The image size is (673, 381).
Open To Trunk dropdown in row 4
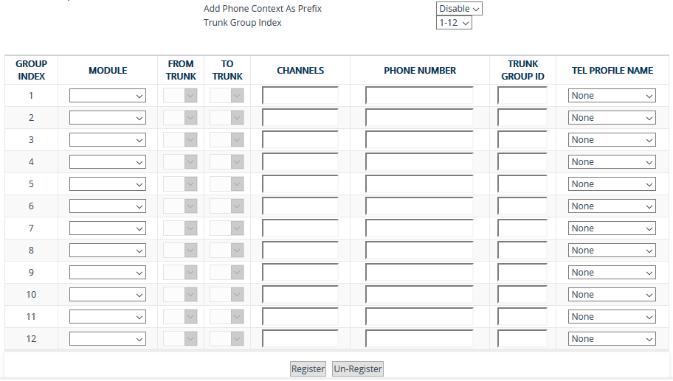click(227, 162)
